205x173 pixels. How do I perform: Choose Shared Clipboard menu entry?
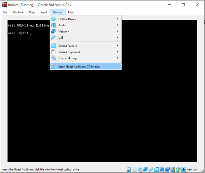point(86,52)
